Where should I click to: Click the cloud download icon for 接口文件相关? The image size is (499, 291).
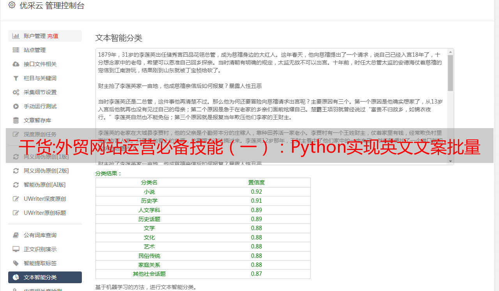click(x=16, y=64)
